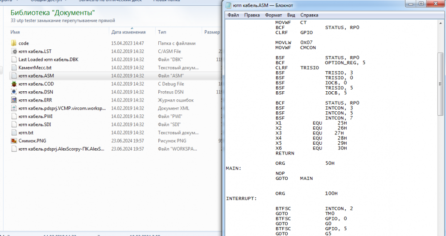Viewport: 446px width, 236px height.
Task: Open the Формат menu in Notepad
Action: tap(273, 15)
